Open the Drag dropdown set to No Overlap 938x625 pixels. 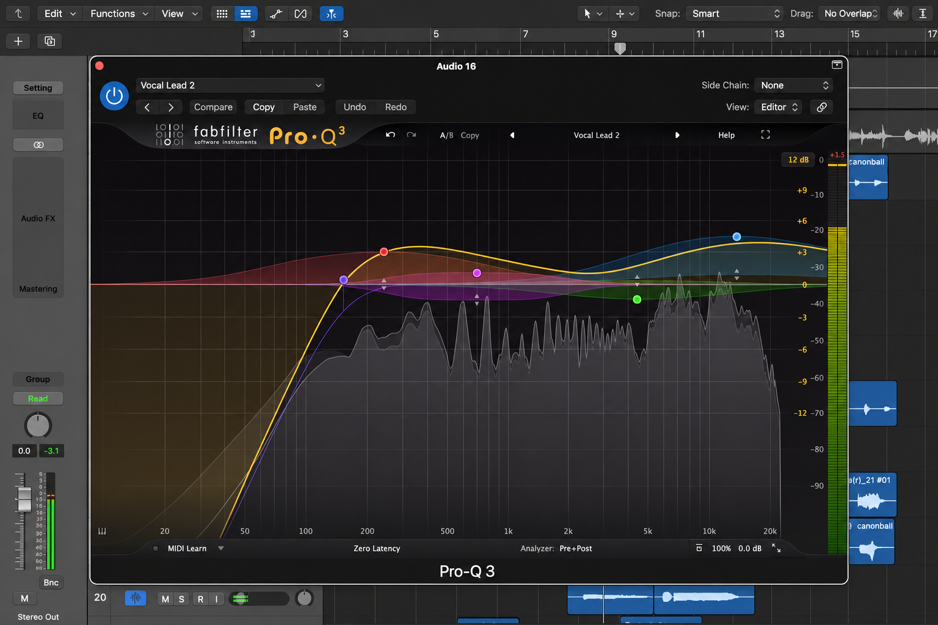pos(850,13)
